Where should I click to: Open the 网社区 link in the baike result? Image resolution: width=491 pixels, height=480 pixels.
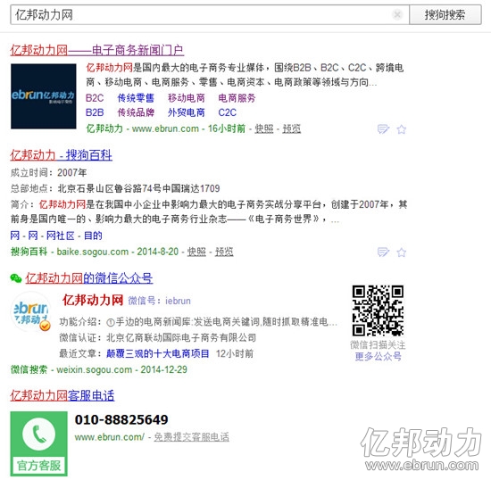tap(61, 236)
